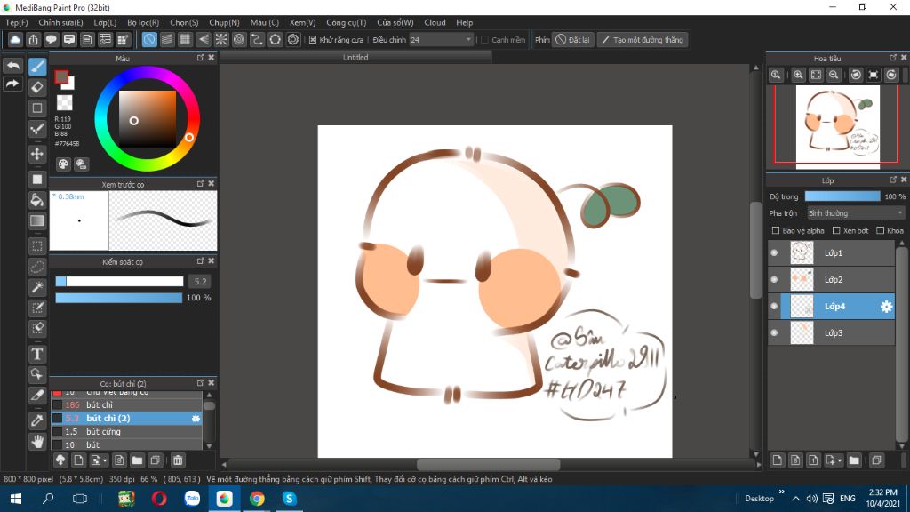Select the Gradient tool
Image resolution: width=910 pixels, height=512 pixels.
pyautogui.click(x=37, y=220)
